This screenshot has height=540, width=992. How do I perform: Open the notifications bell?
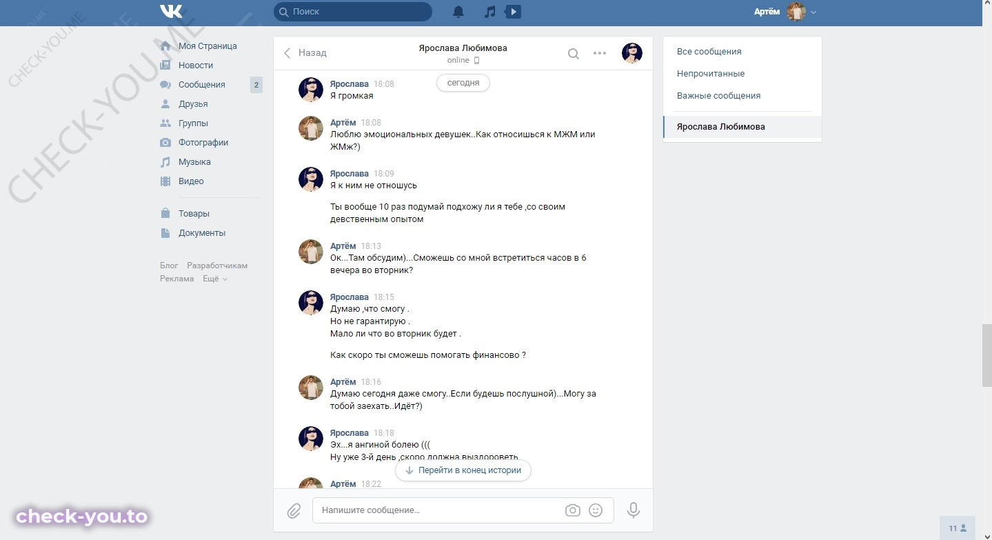(458, 12)
